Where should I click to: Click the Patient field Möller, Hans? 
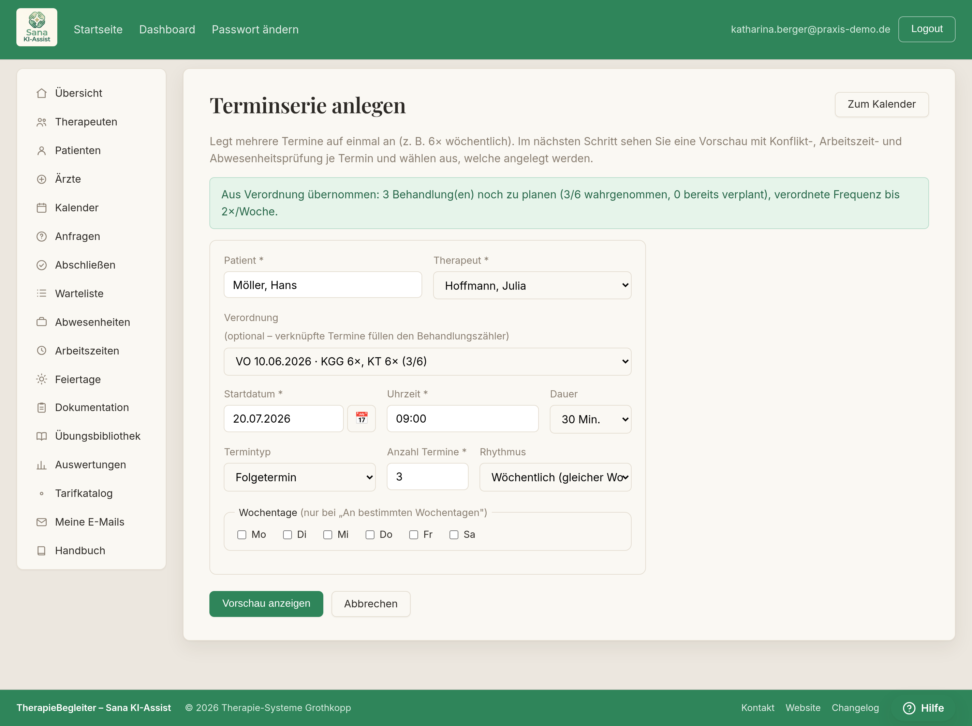tap(323, 285)
